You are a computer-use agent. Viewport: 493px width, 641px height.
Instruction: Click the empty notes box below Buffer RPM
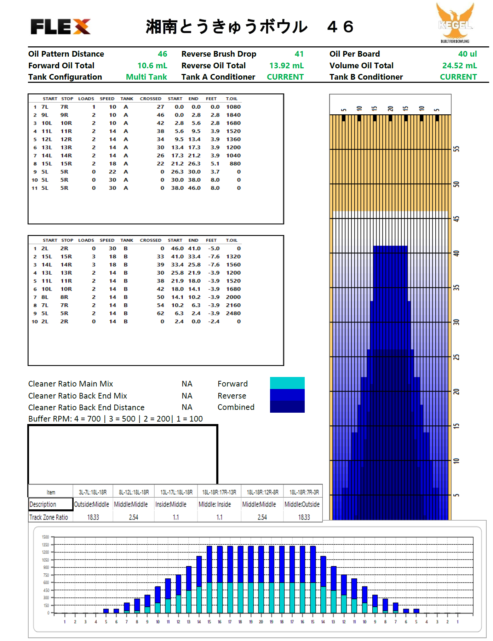(122, 454)
